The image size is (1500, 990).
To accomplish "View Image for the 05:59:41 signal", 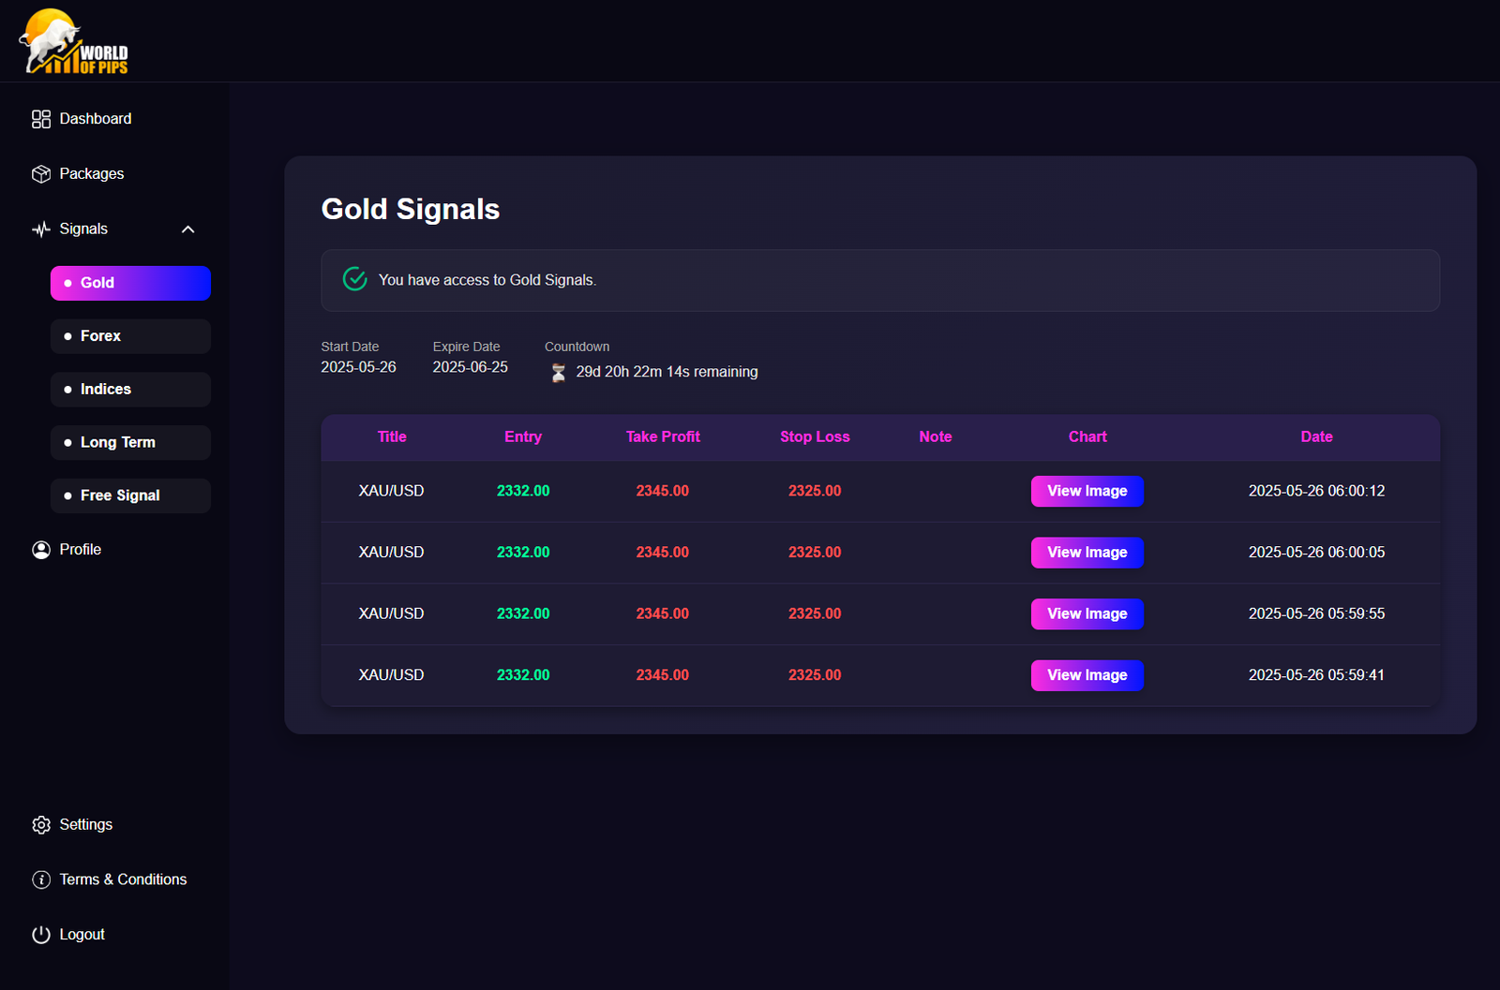I will (1087, 675).
